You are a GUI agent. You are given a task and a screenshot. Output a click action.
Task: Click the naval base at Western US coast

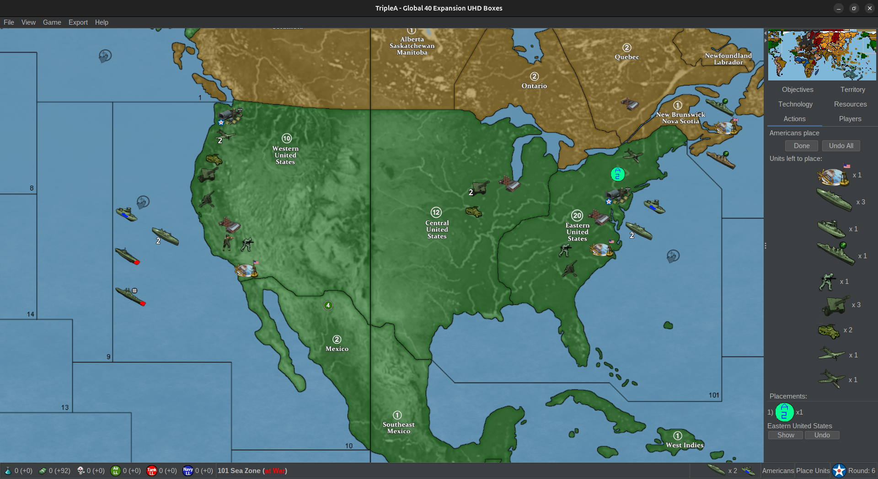pos(246,270)
